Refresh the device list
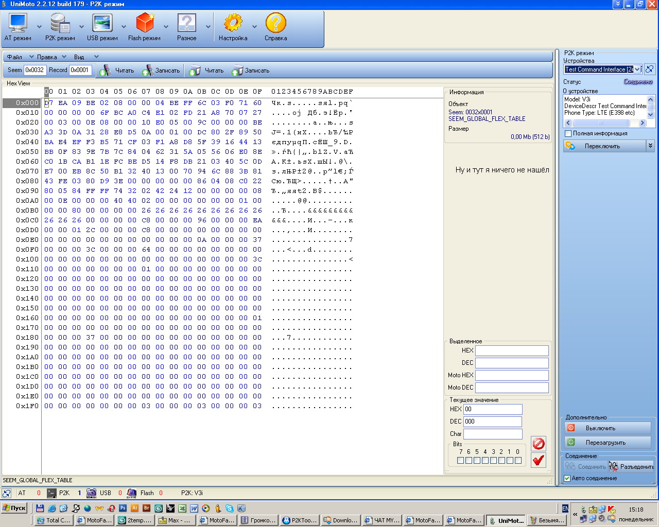 click(650, 69)
